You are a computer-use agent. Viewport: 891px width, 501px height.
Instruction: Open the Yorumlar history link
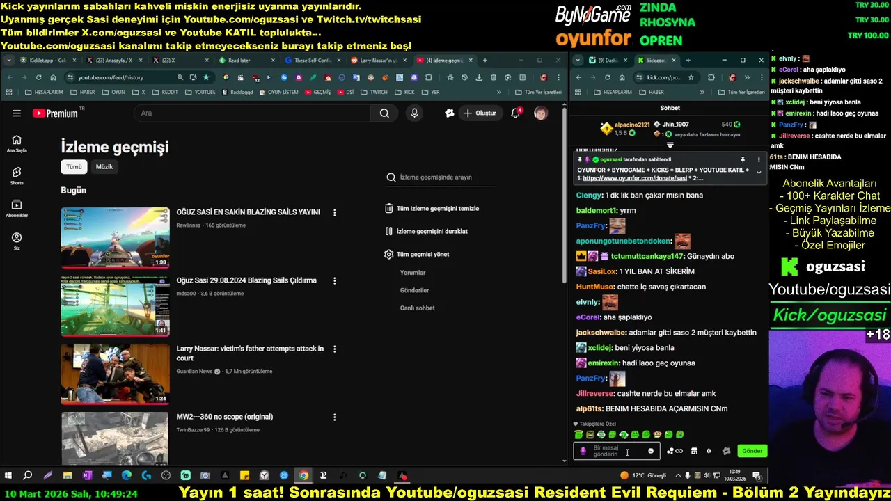pyautogui.click(x=413, y=273)
